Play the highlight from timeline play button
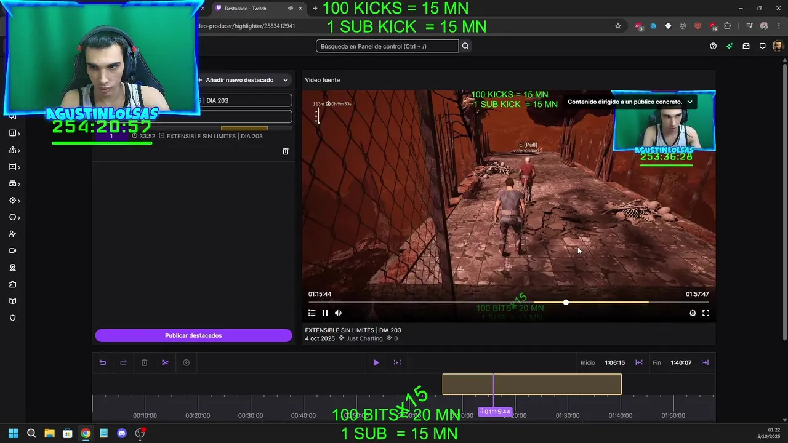788x443 pixels. [376, 362]
